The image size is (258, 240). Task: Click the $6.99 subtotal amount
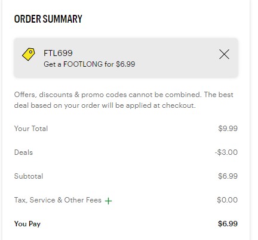[228, 176]
